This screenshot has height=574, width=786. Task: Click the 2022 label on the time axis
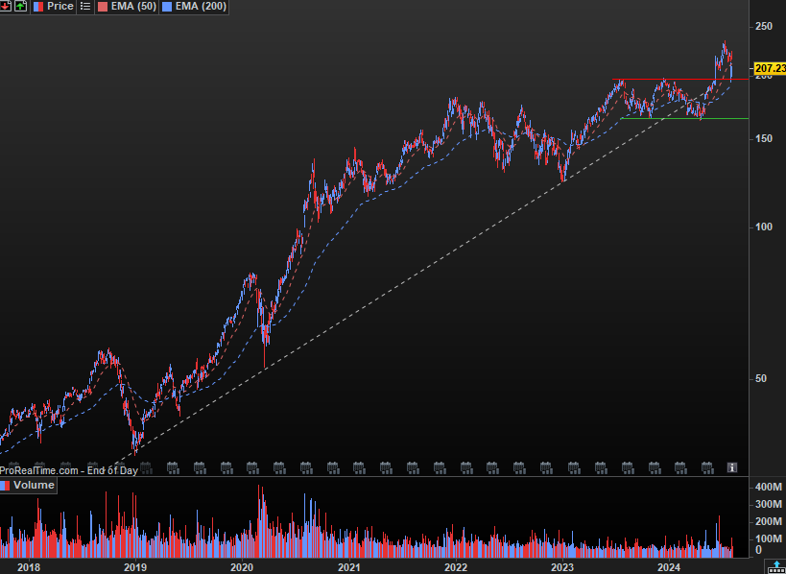(456, 567)
